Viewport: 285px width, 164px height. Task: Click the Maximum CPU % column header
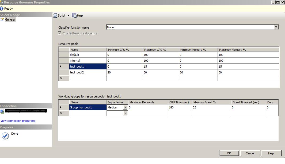161,50
